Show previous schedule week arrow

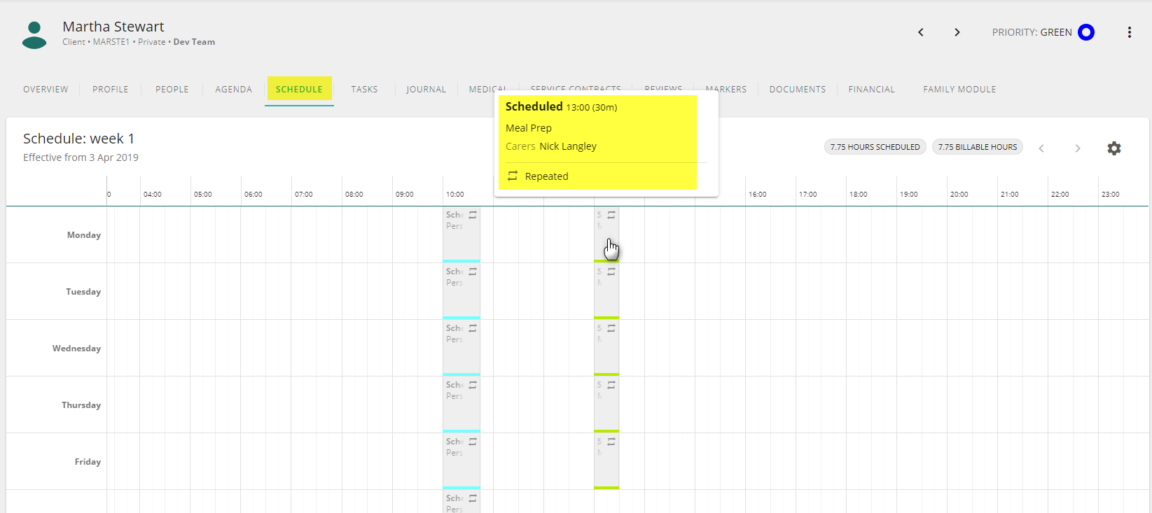tap(1041, 148)
